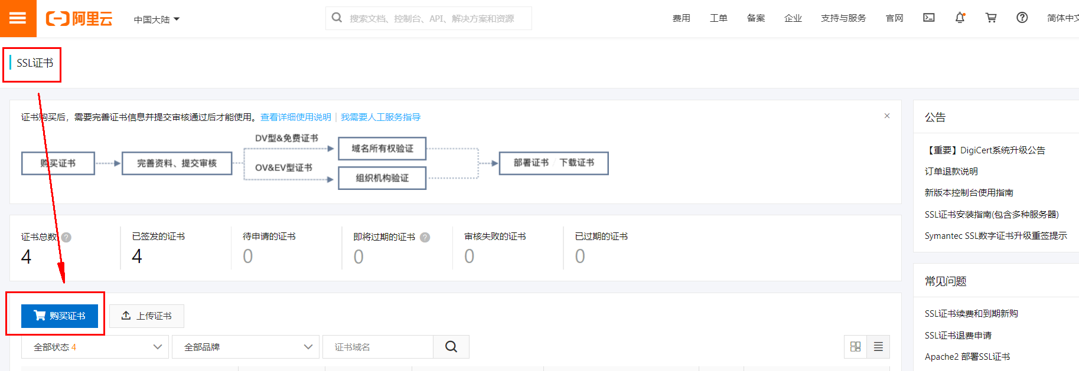This screenshot has height=371, width=1079.
Task: Open SSL证书退费申请 FAQ
Action: pos(958,336)
